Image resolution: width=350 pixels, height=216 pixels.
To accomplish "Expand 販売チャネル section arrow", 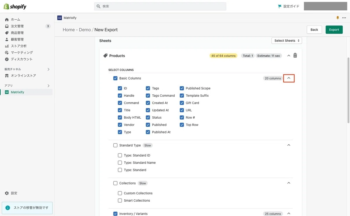I will point(48,69).
